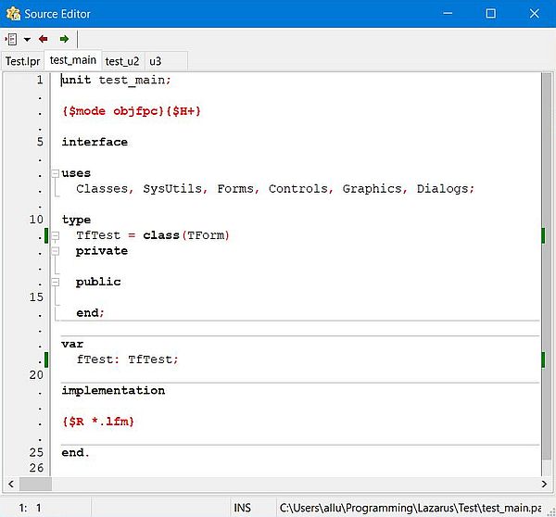Click line number 25 in gutter

pos(36,452)
